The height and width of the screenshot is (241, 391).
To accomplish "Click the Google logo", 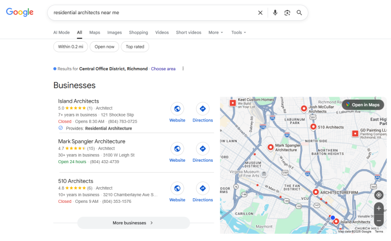I will click(20, 12).
